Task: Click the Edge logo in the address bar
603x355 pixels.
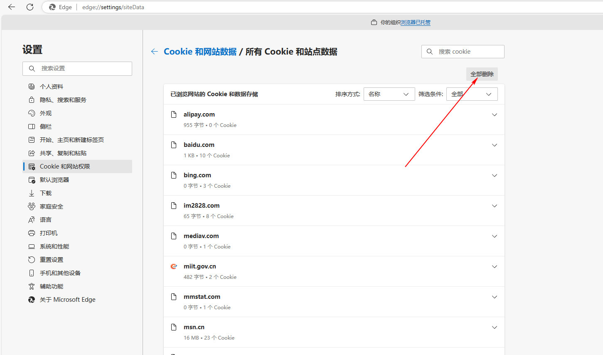Action: pos(52,7)
